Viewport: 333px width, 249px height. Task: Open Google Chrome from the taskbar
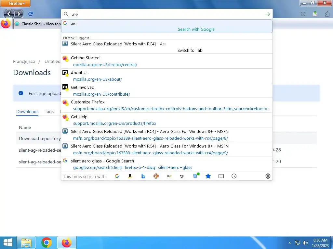47,243
